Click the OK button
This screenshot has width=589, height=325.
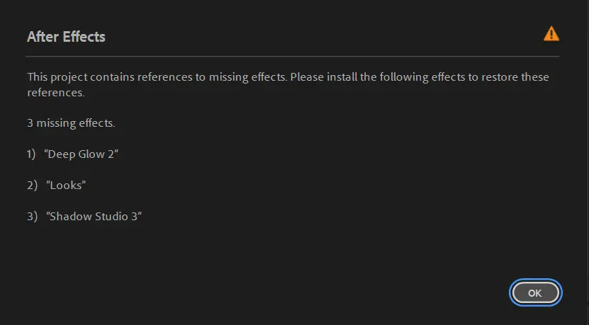[535, 292]
